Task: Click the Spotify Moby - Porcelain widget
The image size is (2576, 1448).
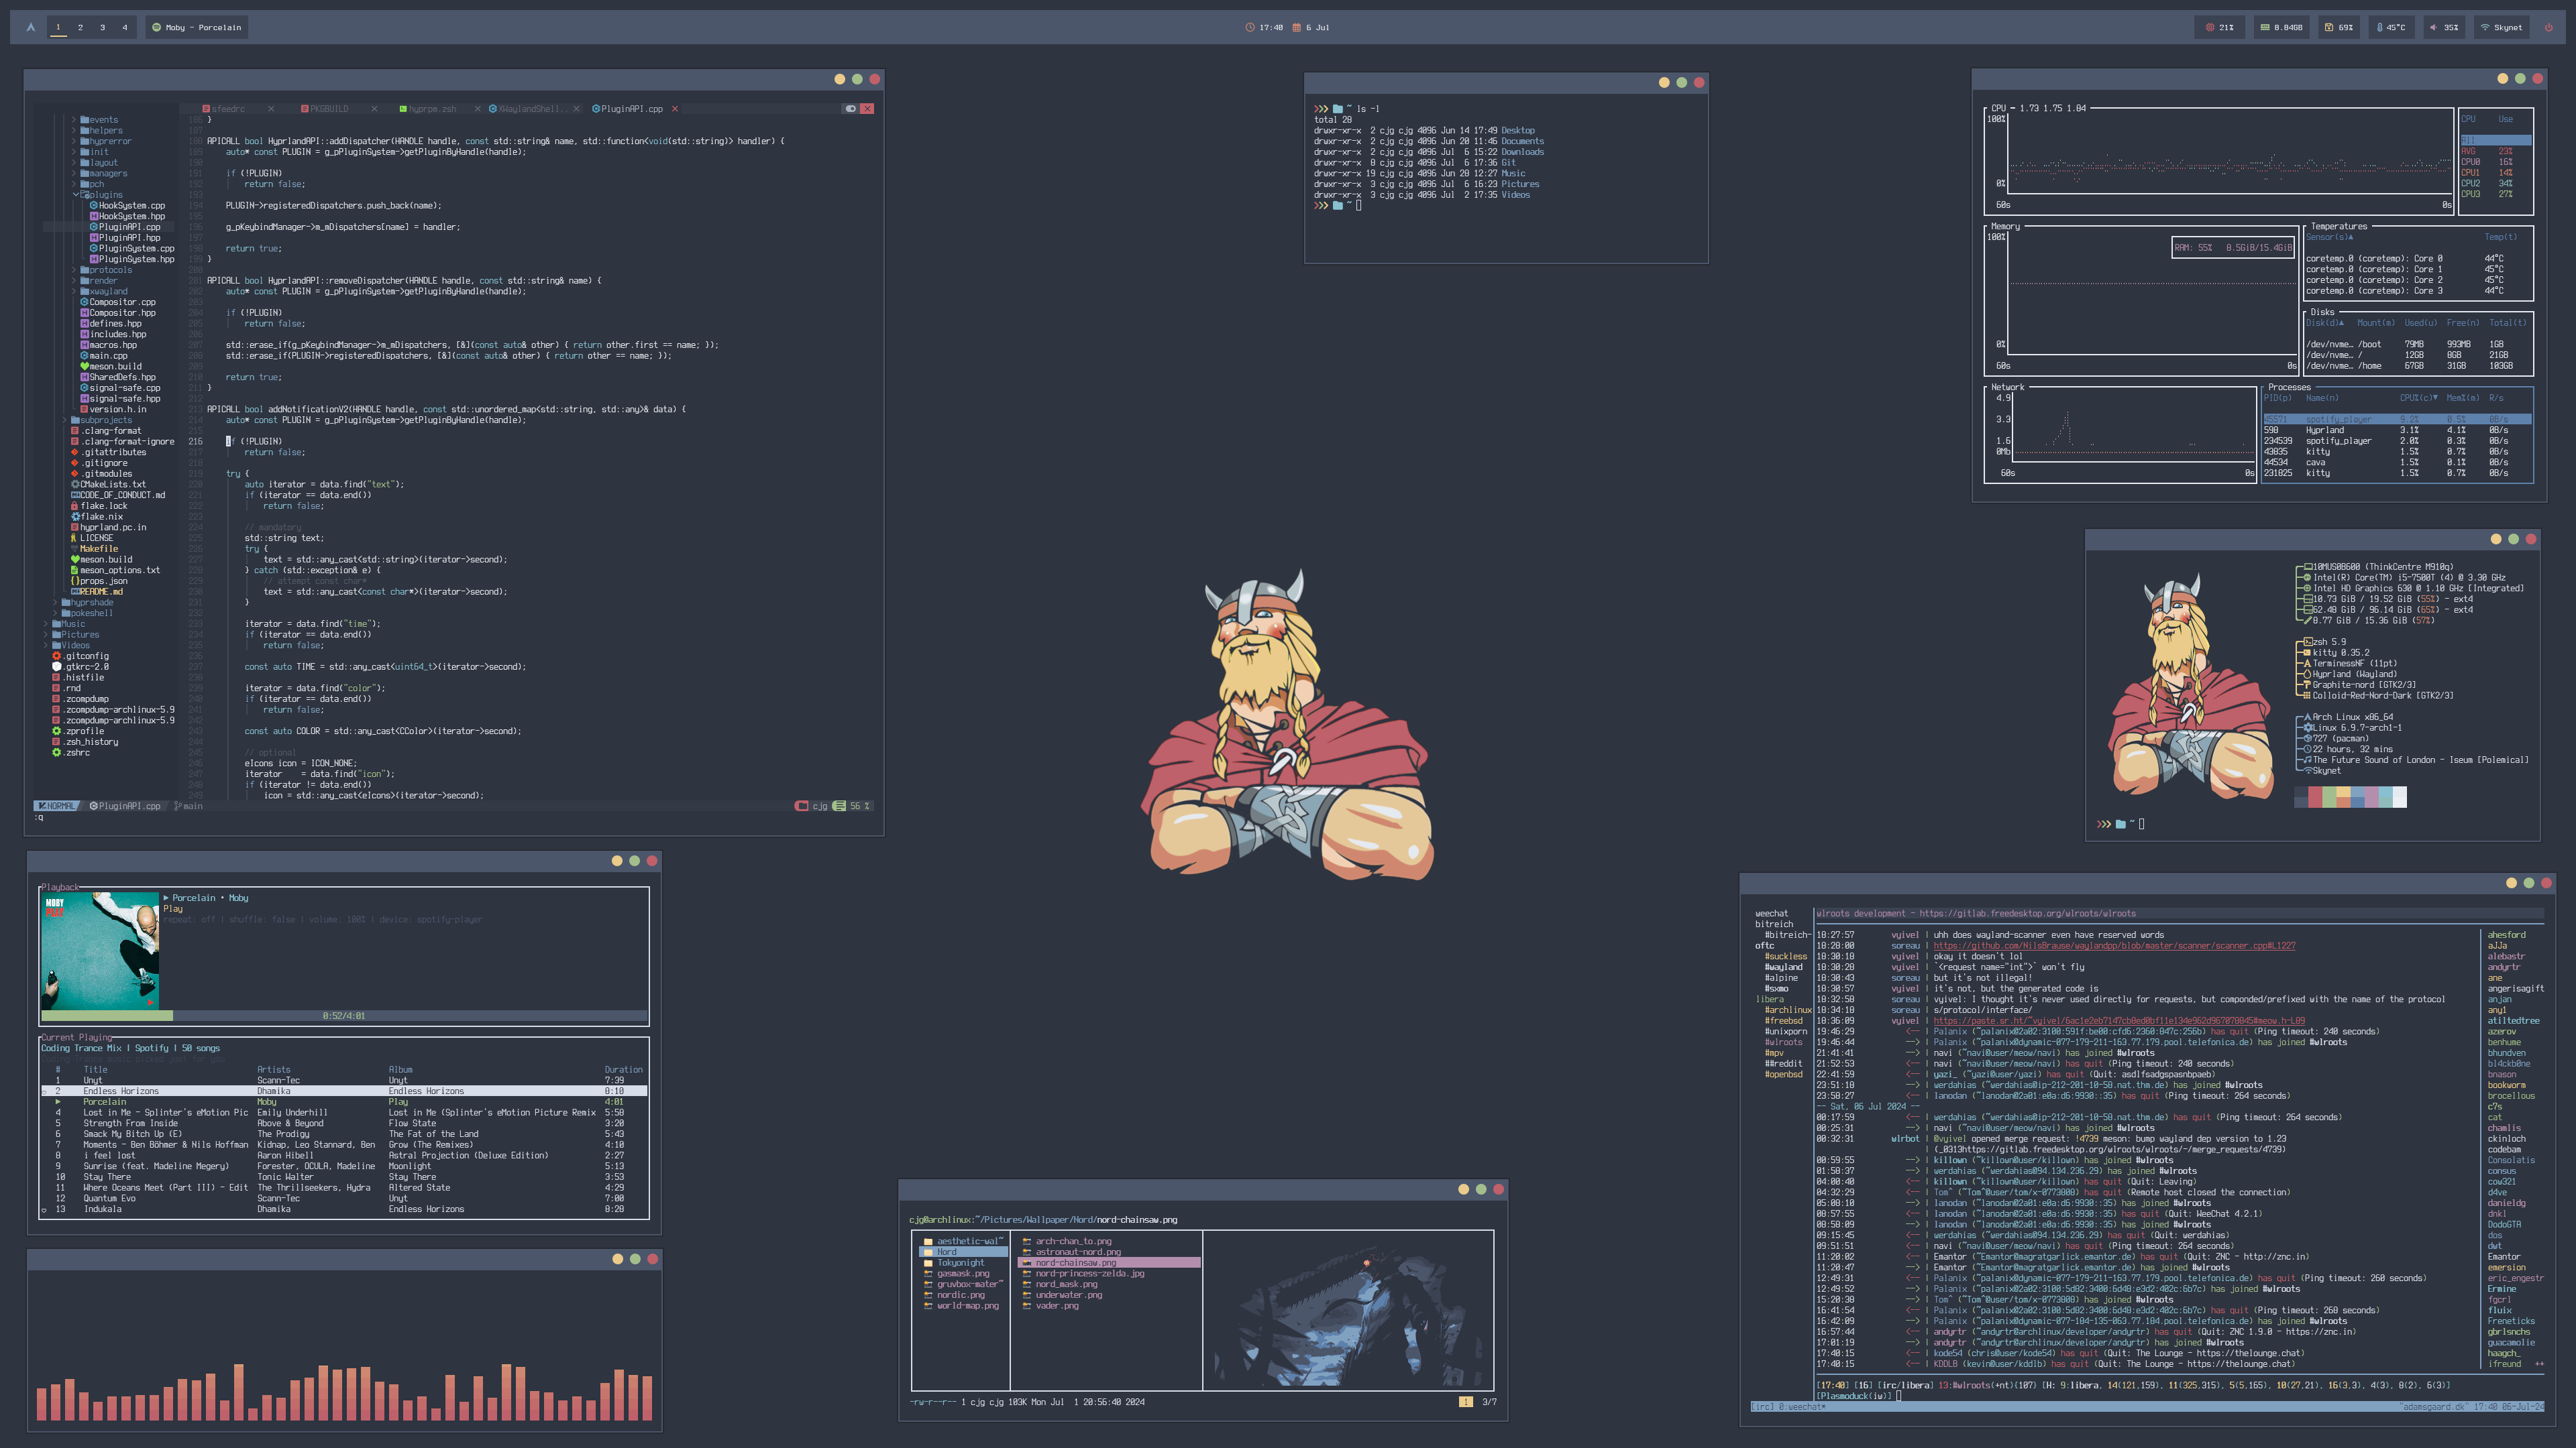Action: (197, 27)
